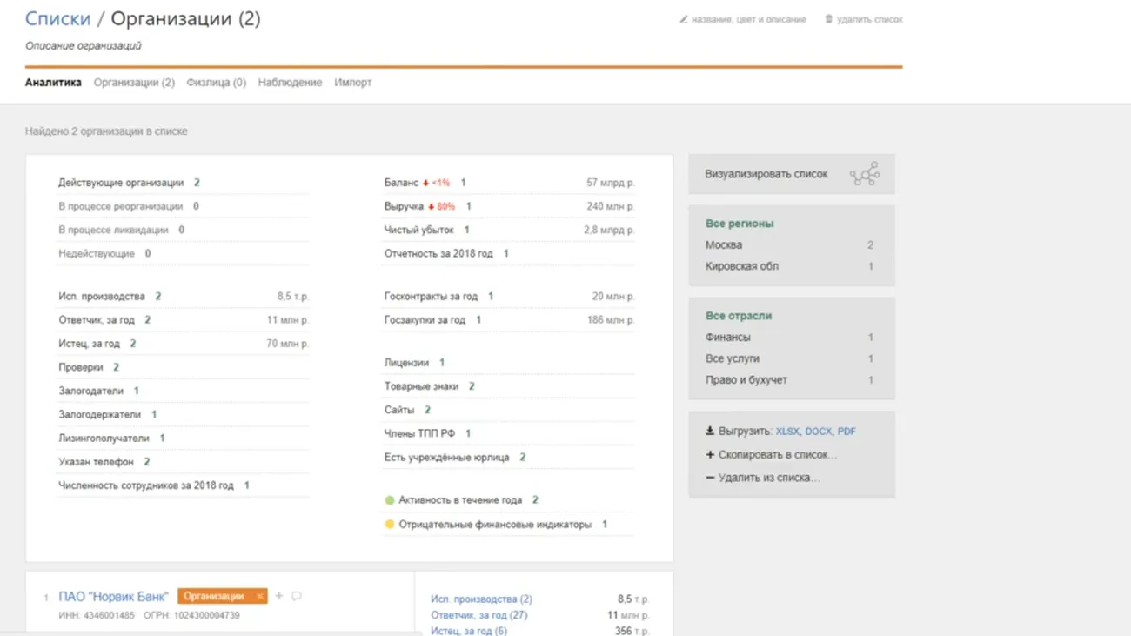Switch to the Организации (2) tab
The height and width of the screenshot is (636, 1131).
(134, 83)
